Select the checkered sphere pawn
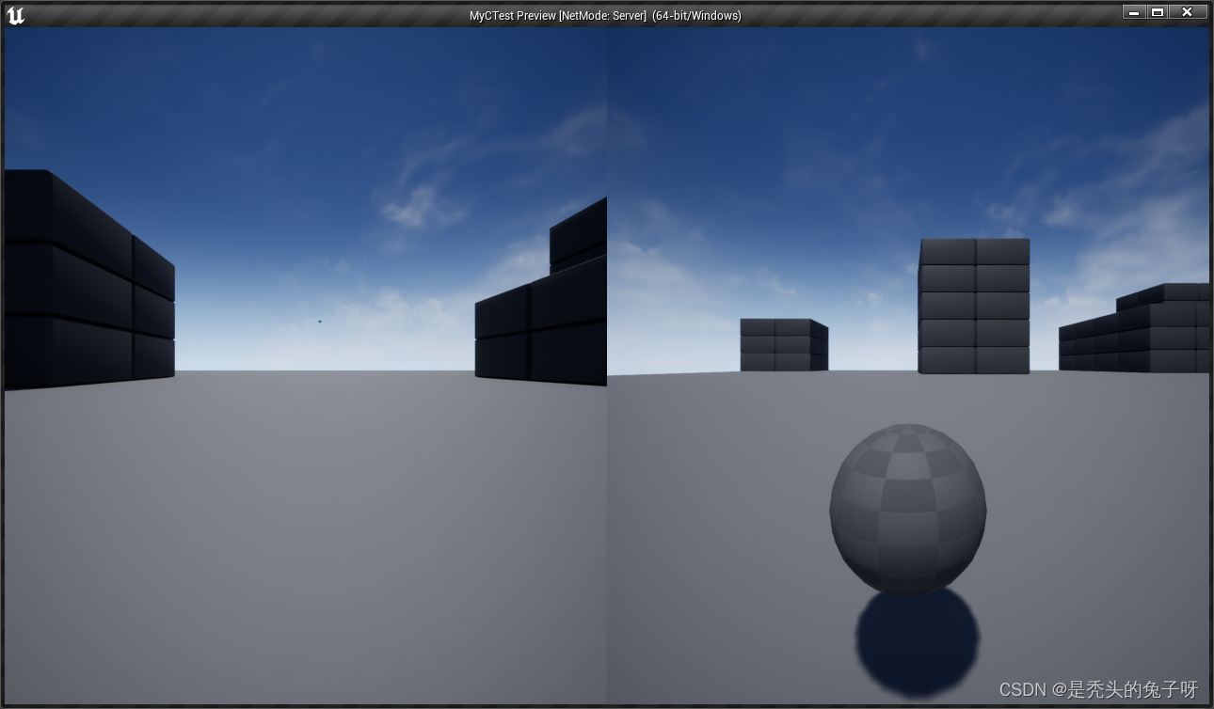Viewport: 1214px width, 709px height. pos(906,508)
